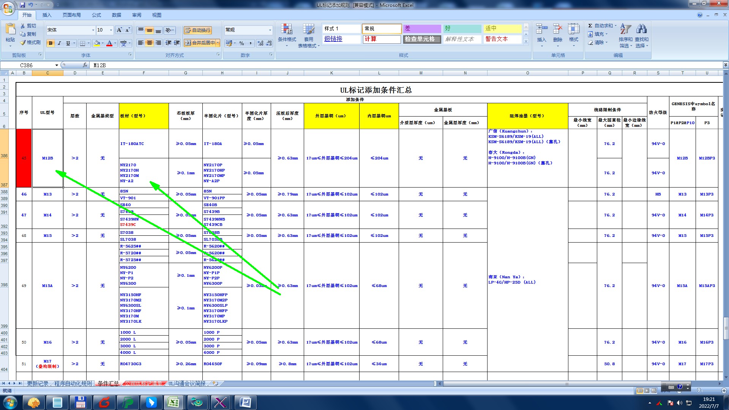Click the increase font size icon

coord(119,30)
